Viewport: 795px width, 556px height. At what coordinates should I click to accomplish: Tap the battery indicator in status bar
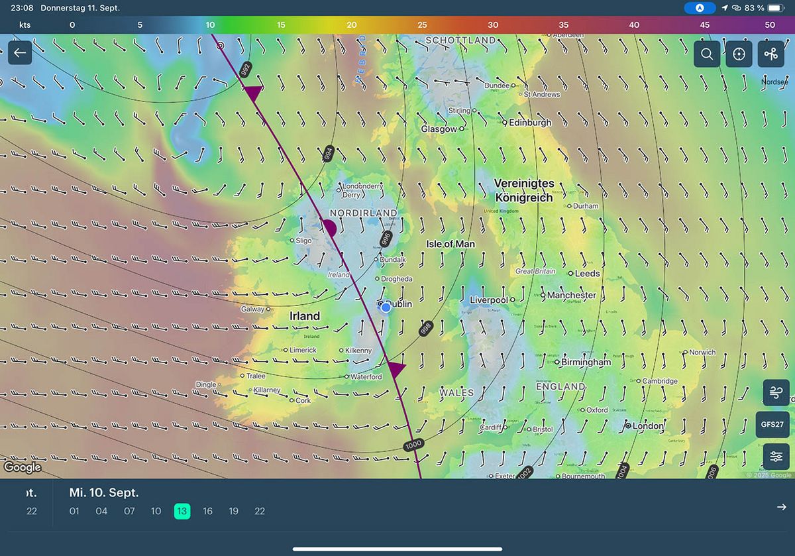tap(774, 8)
